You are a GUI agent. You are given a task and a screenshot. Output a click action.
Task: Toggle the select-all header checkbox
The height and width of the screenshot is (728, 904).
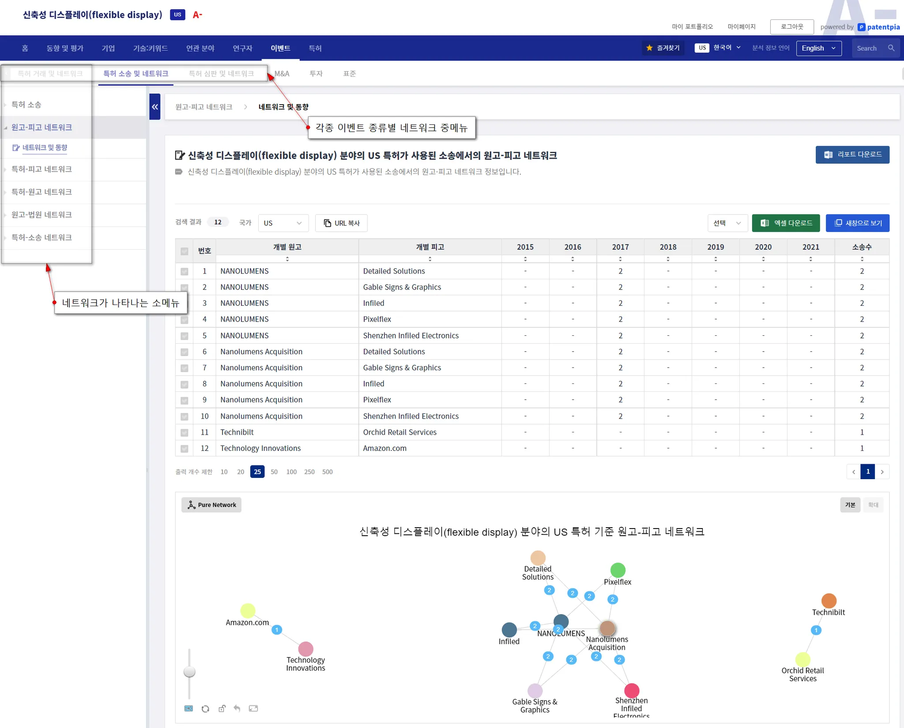tap(184, 251)
